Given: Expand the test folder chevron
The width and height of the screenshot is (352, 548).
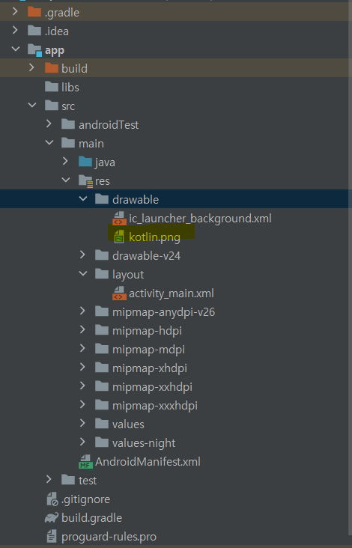Looking at the screenshot, I should (x=49, y=480).
